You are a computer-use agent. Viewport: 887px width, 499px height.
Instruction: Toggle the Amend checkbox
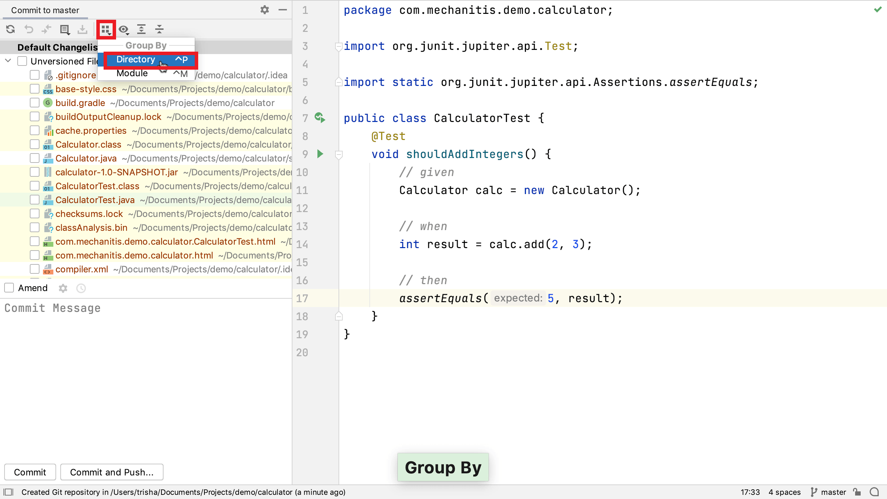pos(9,288)
